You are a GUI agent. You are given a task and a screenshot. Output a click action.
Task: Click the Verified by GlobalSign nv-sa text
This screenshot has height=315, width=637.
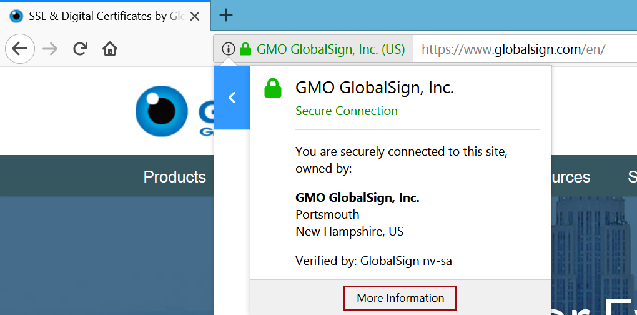373,261
